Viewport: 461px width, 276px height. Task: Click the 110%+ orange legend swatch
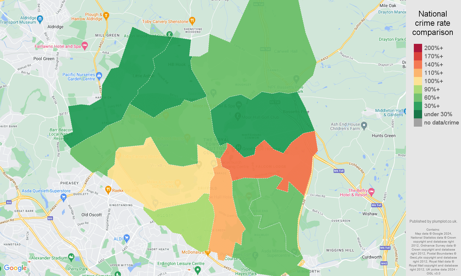418,73
